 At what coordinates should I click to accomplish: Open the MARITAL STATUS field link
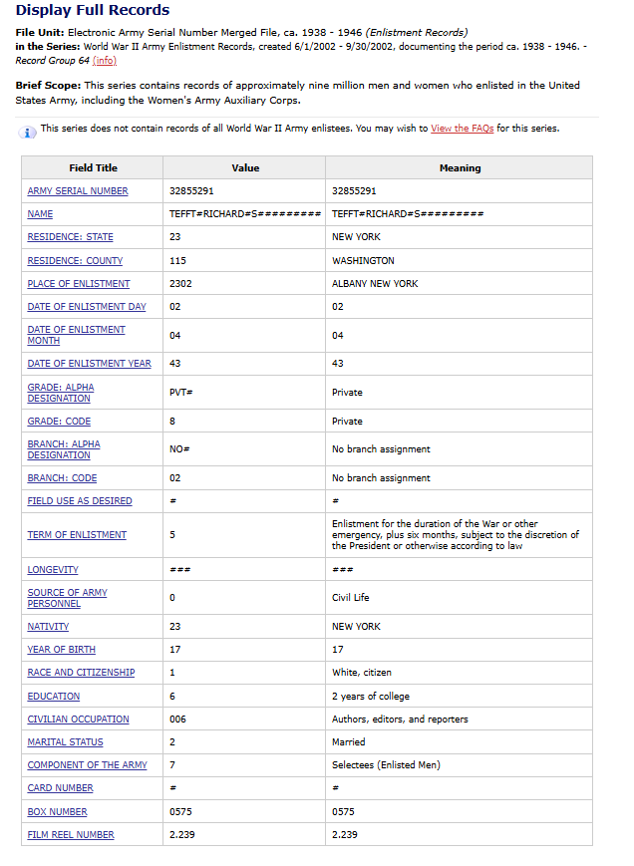pos(65,742)
